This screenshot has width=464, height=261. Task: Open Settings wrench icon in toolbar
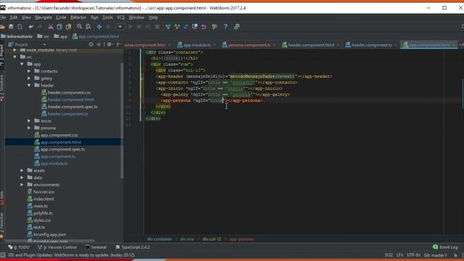coord(215,27)
